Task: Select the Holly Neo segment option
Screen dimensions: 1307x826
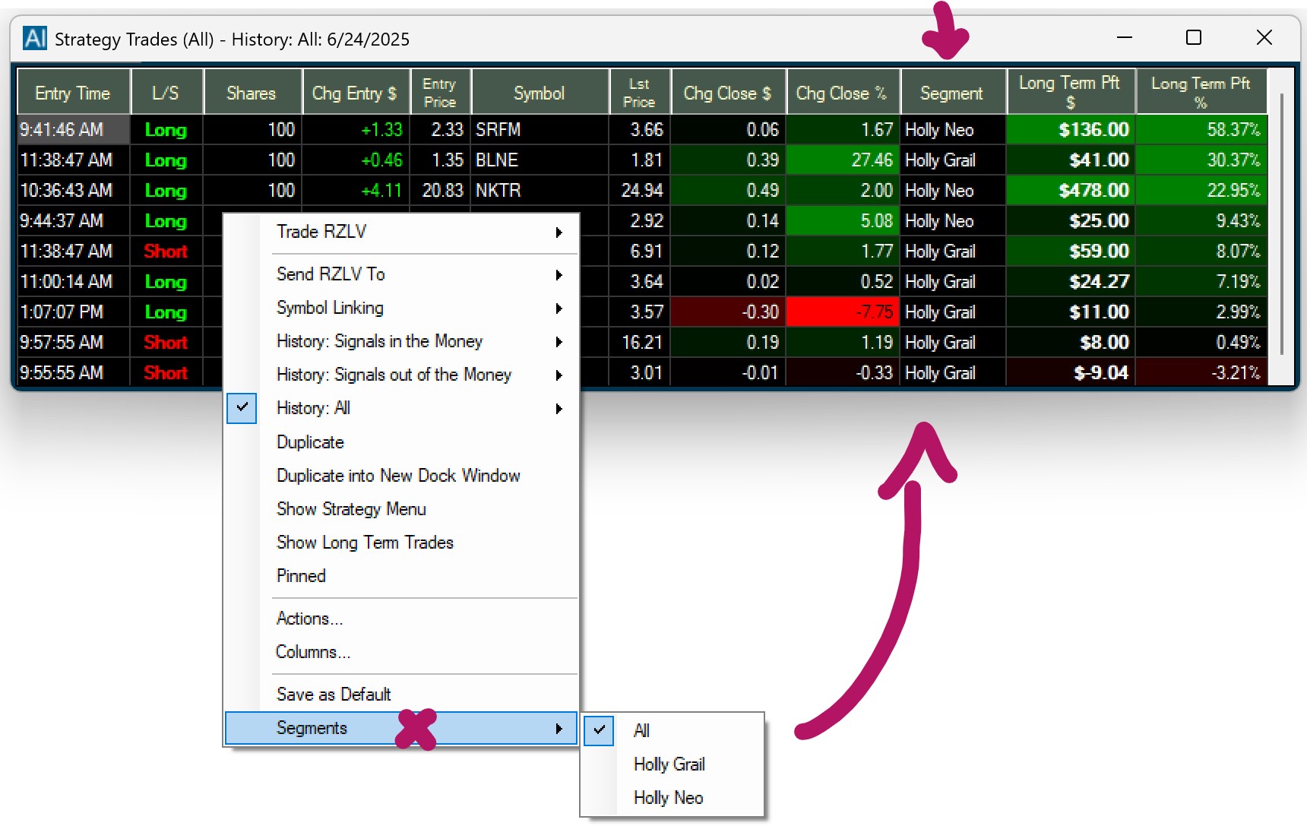Action: pos(672,798)
